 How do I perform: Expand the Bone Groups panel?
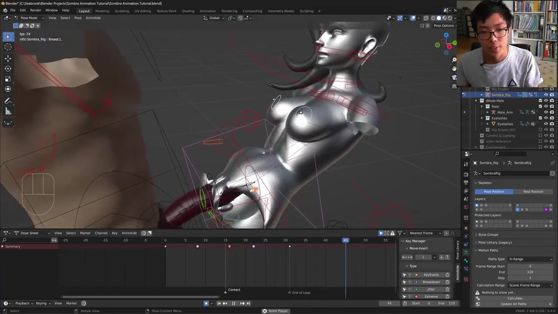tap(488, 235)
